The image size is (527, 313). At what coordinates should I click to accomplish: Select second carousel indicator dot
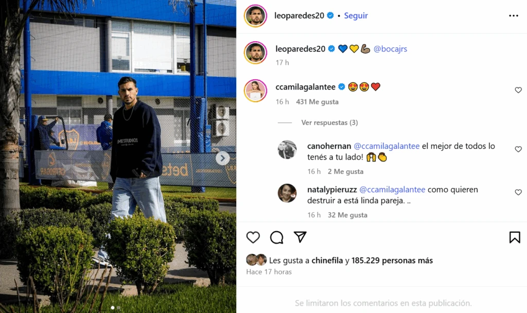click(118, 308)
